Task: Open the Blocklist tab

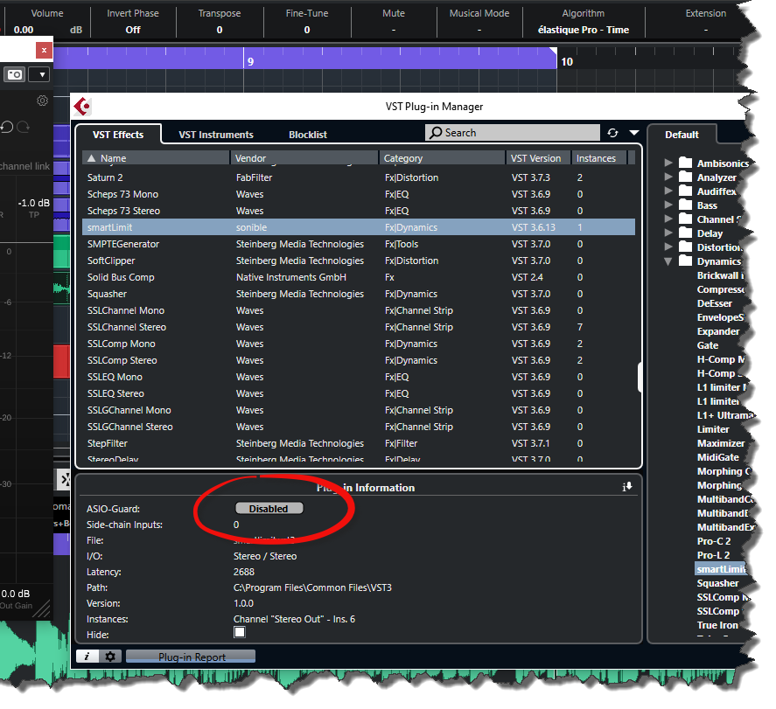Action: pyautogui.click(x=308, y=135)
